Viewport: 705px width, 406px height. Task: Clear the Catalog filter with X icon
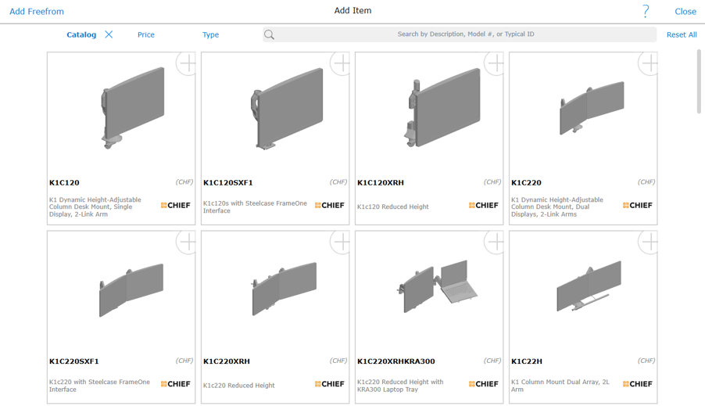coord(109,34)
